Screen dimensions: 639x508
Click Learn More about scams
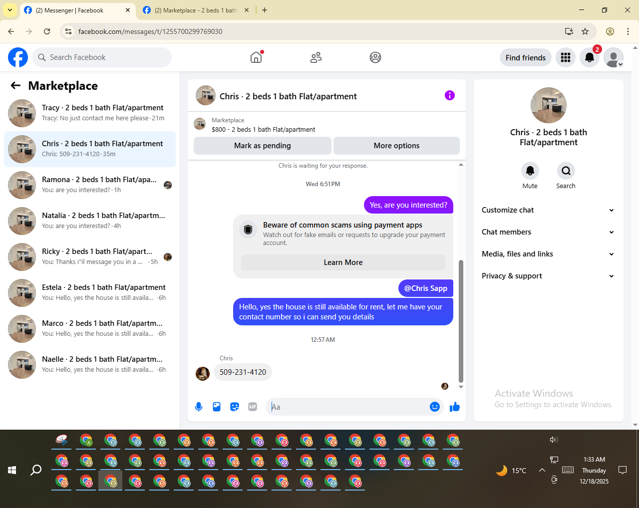coord(343,262)
